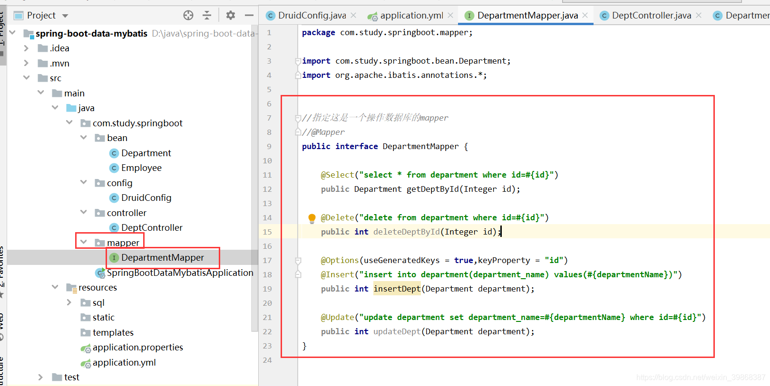Click the insertDept method name
The height and width of the screenshot is (386, 770).
[397, 289]
